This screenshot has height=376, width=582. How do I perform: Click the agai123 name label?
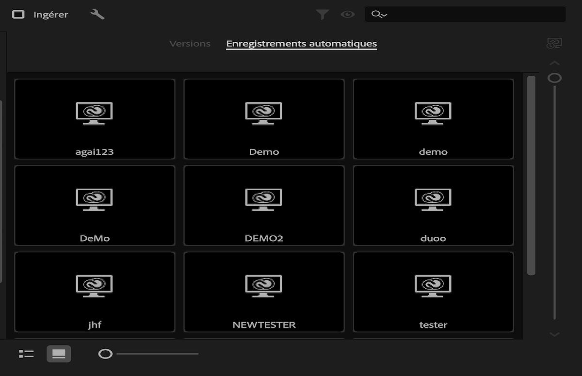tap(95, 152)
